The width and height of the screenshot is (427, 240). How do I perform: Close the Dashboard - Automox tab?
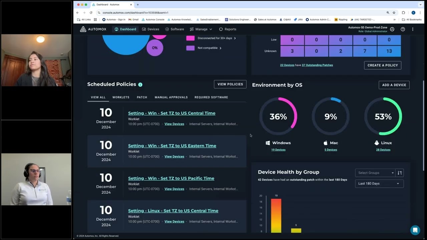click(x=131, y=5)
